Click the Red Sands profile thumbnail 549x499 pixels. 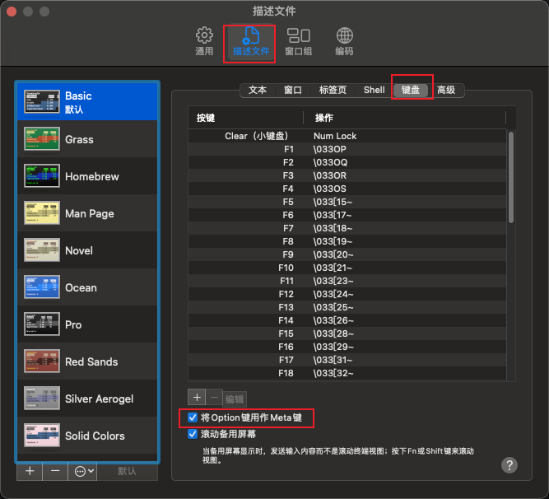tap(42, 361)
